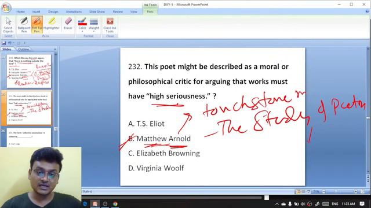This screenshot has height=208, width=371.
Task: Start Slide Show from status bar
Action: pyautogui.click(x=308, y=192)
